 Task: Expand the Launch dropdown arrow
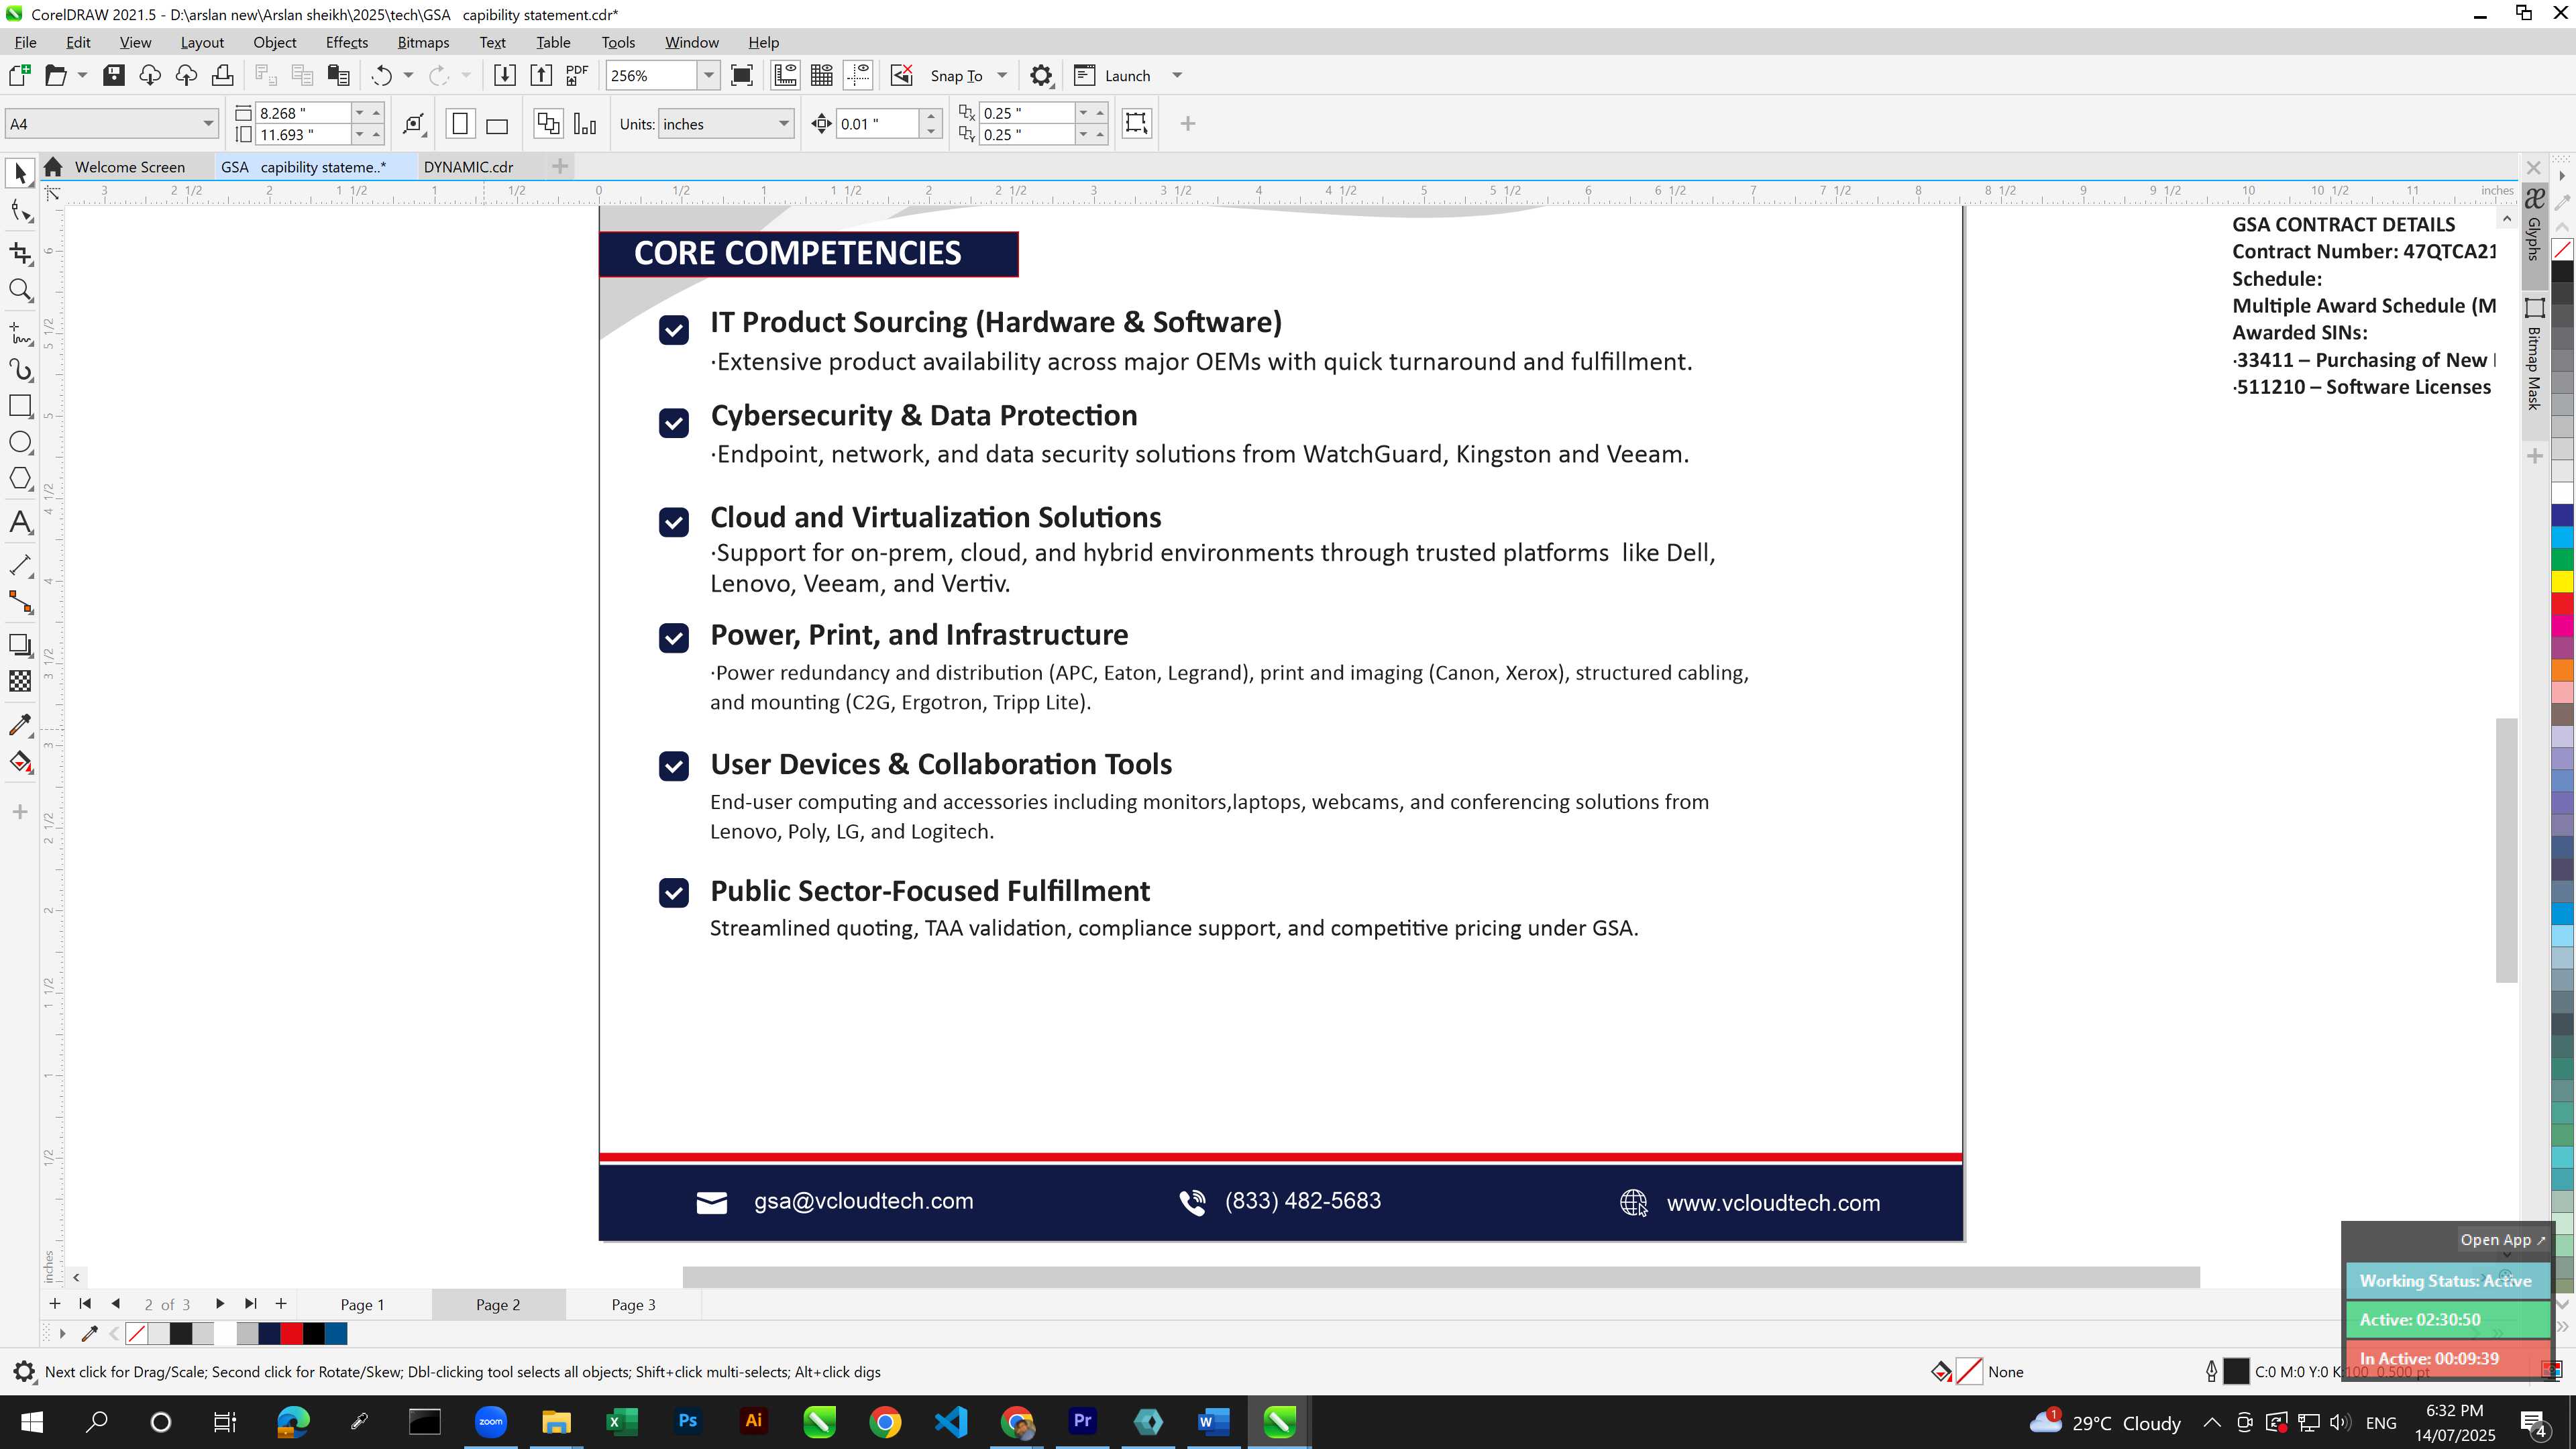[x=1177, y=76]
